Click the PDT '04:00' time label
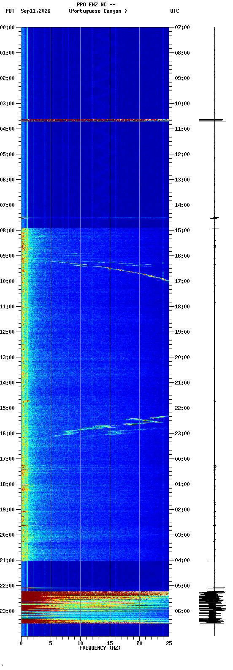Image resolution: width=233 pixels, height=670 pixels. tap(7, 129)
